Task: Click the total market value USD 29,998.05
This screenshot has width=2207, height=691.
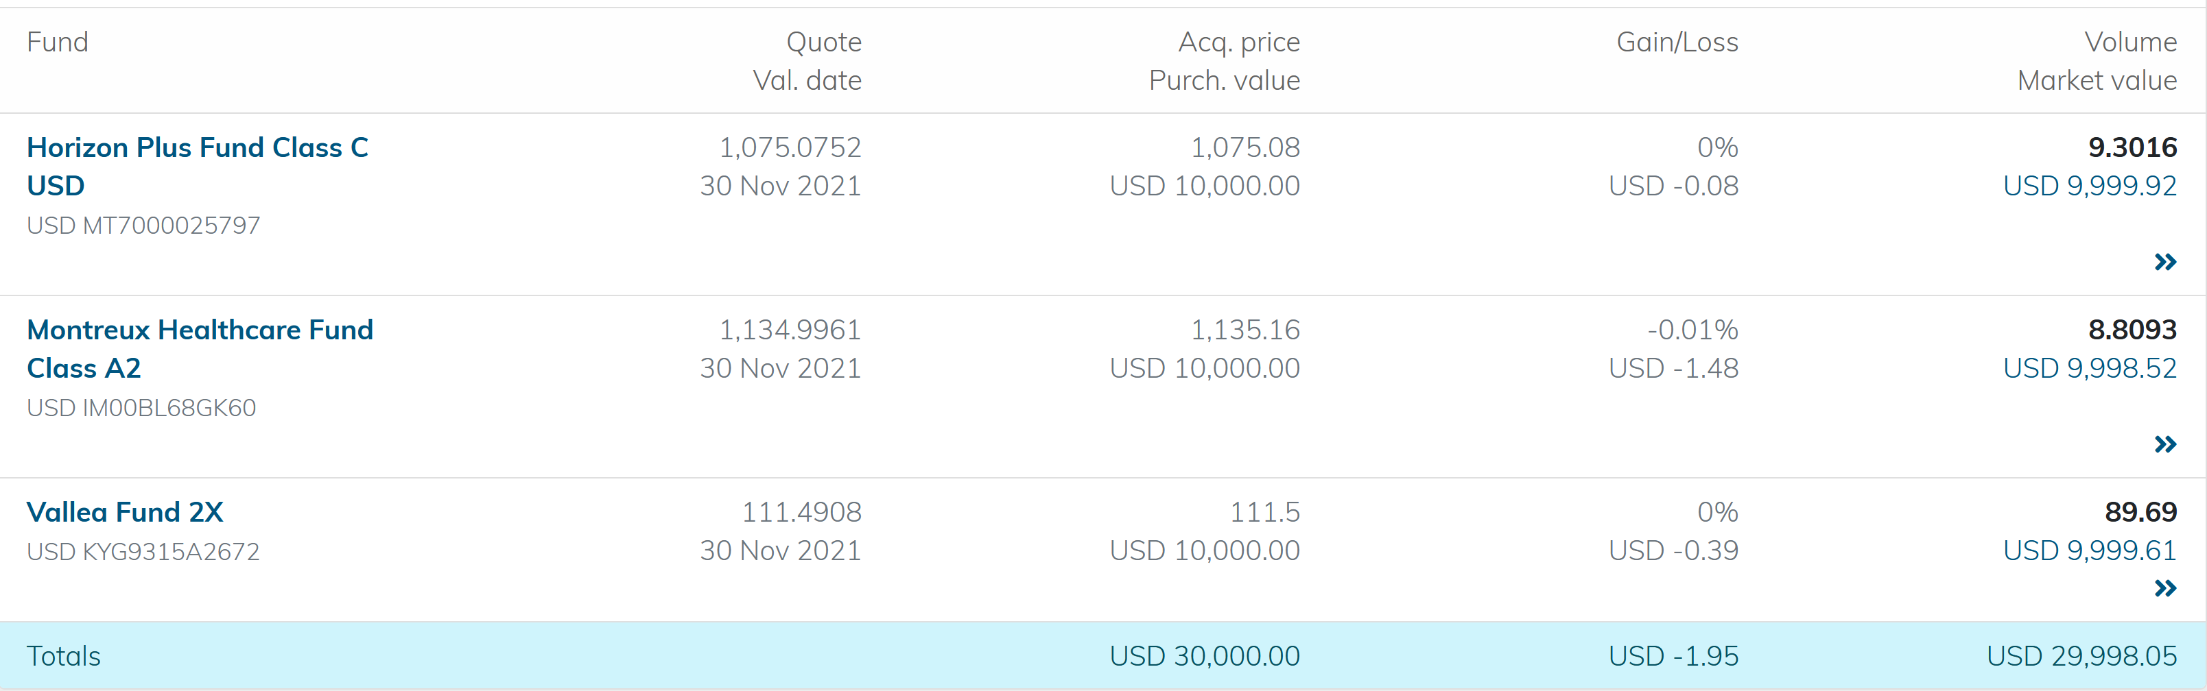Action: click(x=2081, y=656)
